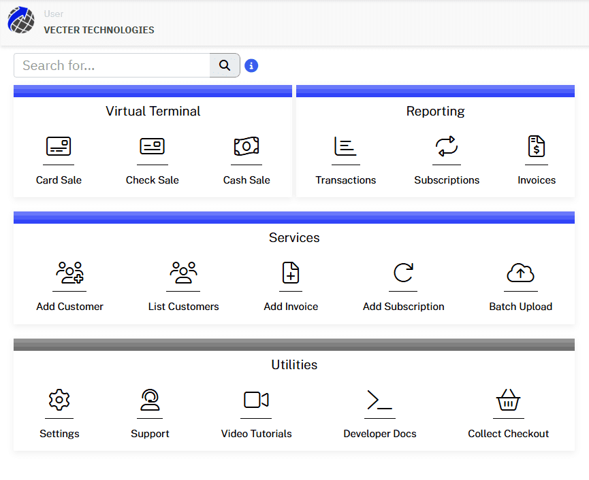This screenshot has width=589, height=480.
Task: Open the Developer Docs terminal icon
Action: (x=379, y=401)
